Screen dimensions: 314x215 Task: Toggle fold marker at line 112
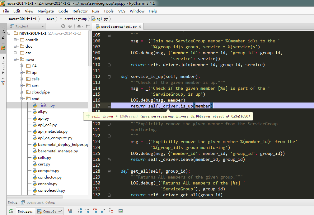click(x=109, y=77)
